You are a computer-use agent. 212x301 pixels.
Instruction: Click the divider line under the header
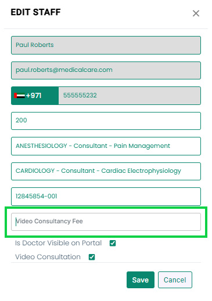pyautogui.click(x=106, y=29)
